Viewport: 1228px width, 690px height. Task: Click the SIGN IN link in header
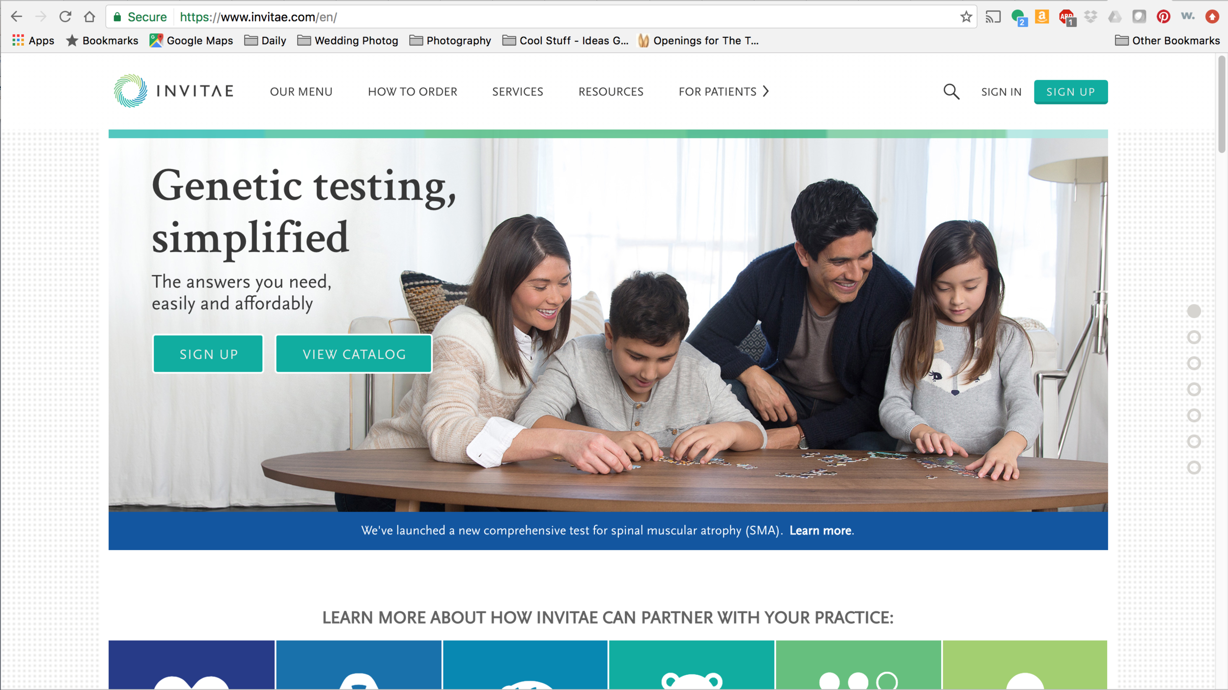pyautogui.click(x=1001, y=92)
